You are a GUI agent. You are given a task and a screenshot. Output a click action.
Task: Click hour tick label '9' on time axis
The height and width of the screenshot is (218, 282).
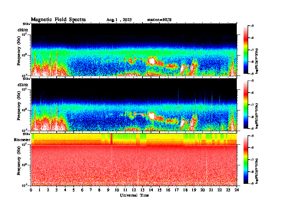point(108,190)
